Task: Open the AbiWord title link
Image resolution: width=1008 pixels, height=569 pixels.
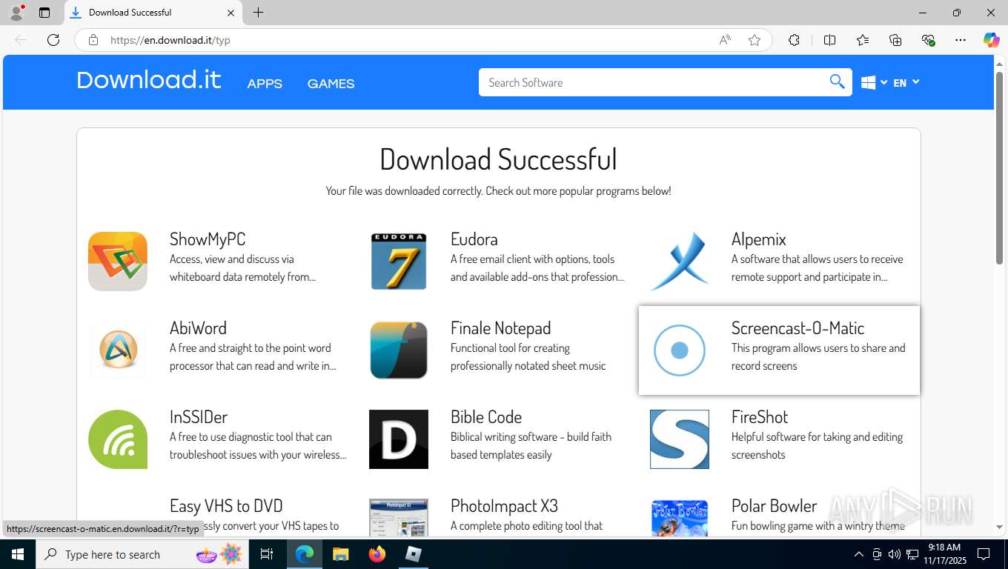Action: [x=198, y=327]
